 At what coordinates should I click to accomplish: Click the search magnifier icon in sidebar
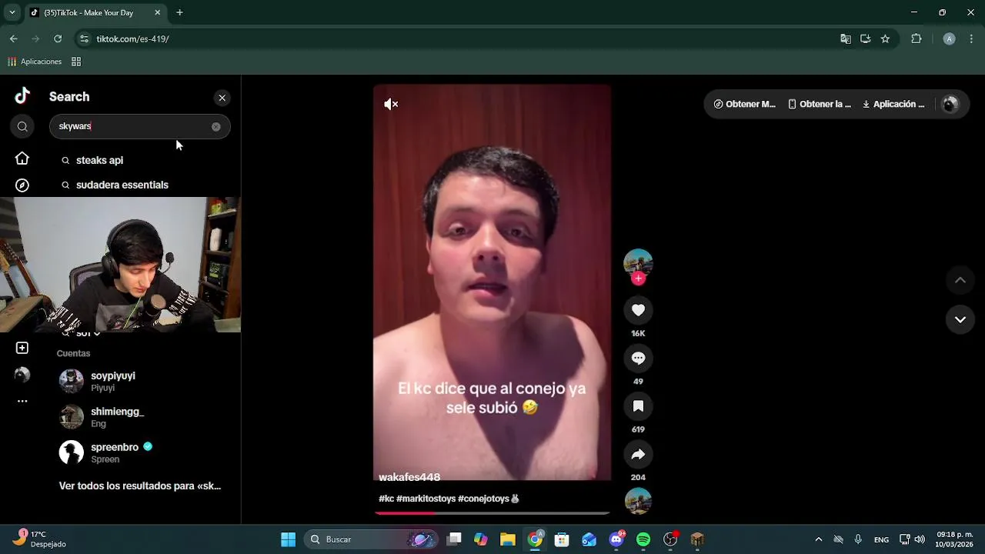tap(22, 127)
